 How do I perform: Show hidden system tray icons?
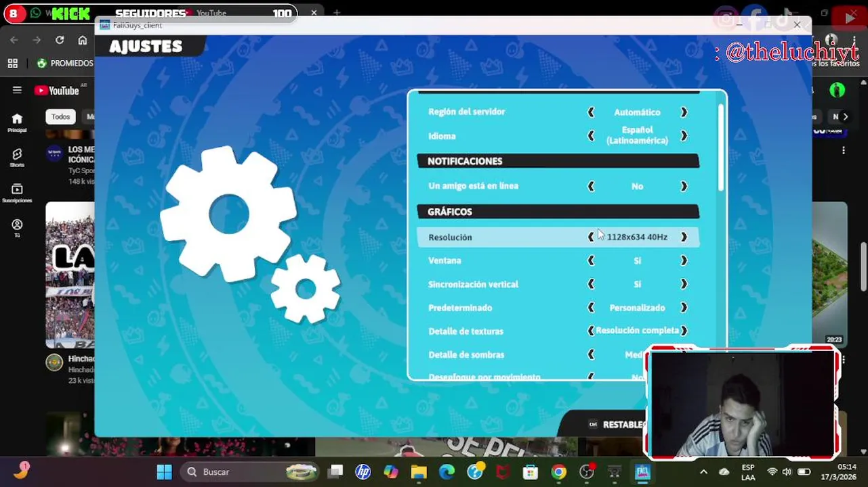(703, 472)
